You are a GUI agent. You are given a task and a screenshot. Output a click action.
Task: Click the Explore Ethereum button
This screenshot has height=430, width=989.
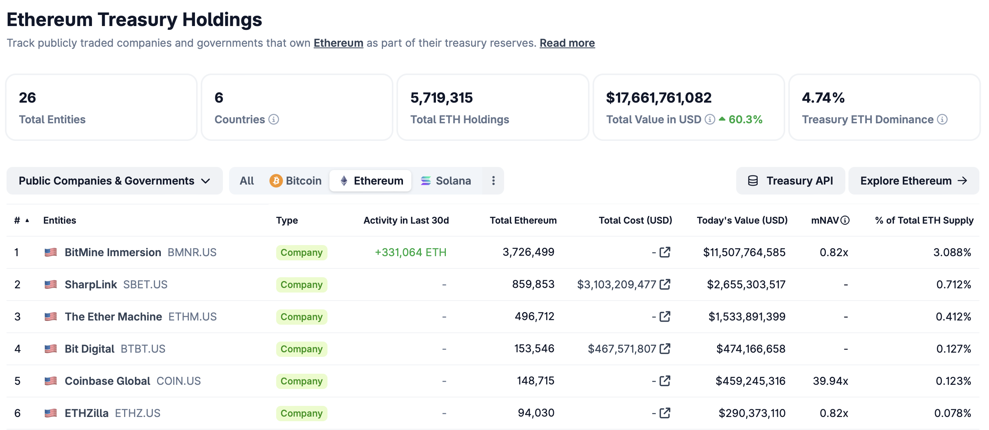pyautogui.click(x=913, y=180)
